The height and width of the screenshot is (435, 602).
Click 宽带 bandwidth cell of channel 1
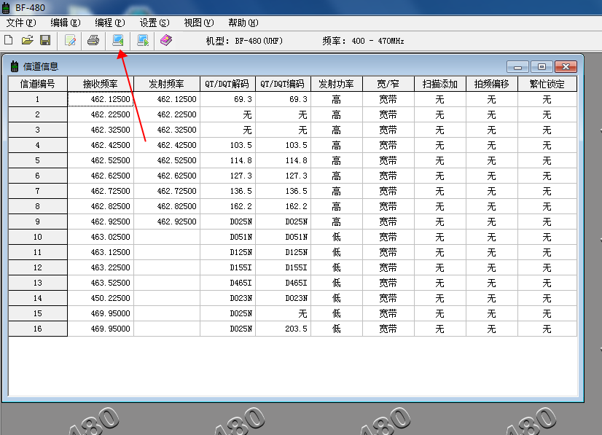click(388, 99)
